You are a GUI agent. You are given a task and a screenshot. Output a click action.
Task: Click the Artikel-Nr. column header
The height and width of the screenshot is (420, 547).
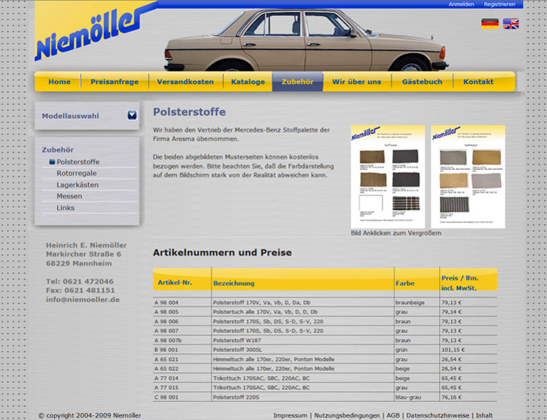pyautogui.click(x=175, y=283)
